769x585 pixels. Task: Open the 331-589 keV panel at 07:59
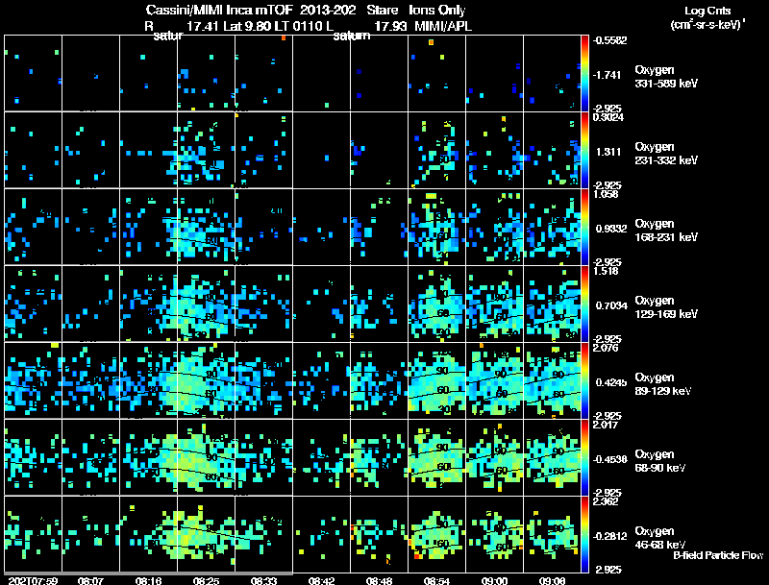[34, 73]
